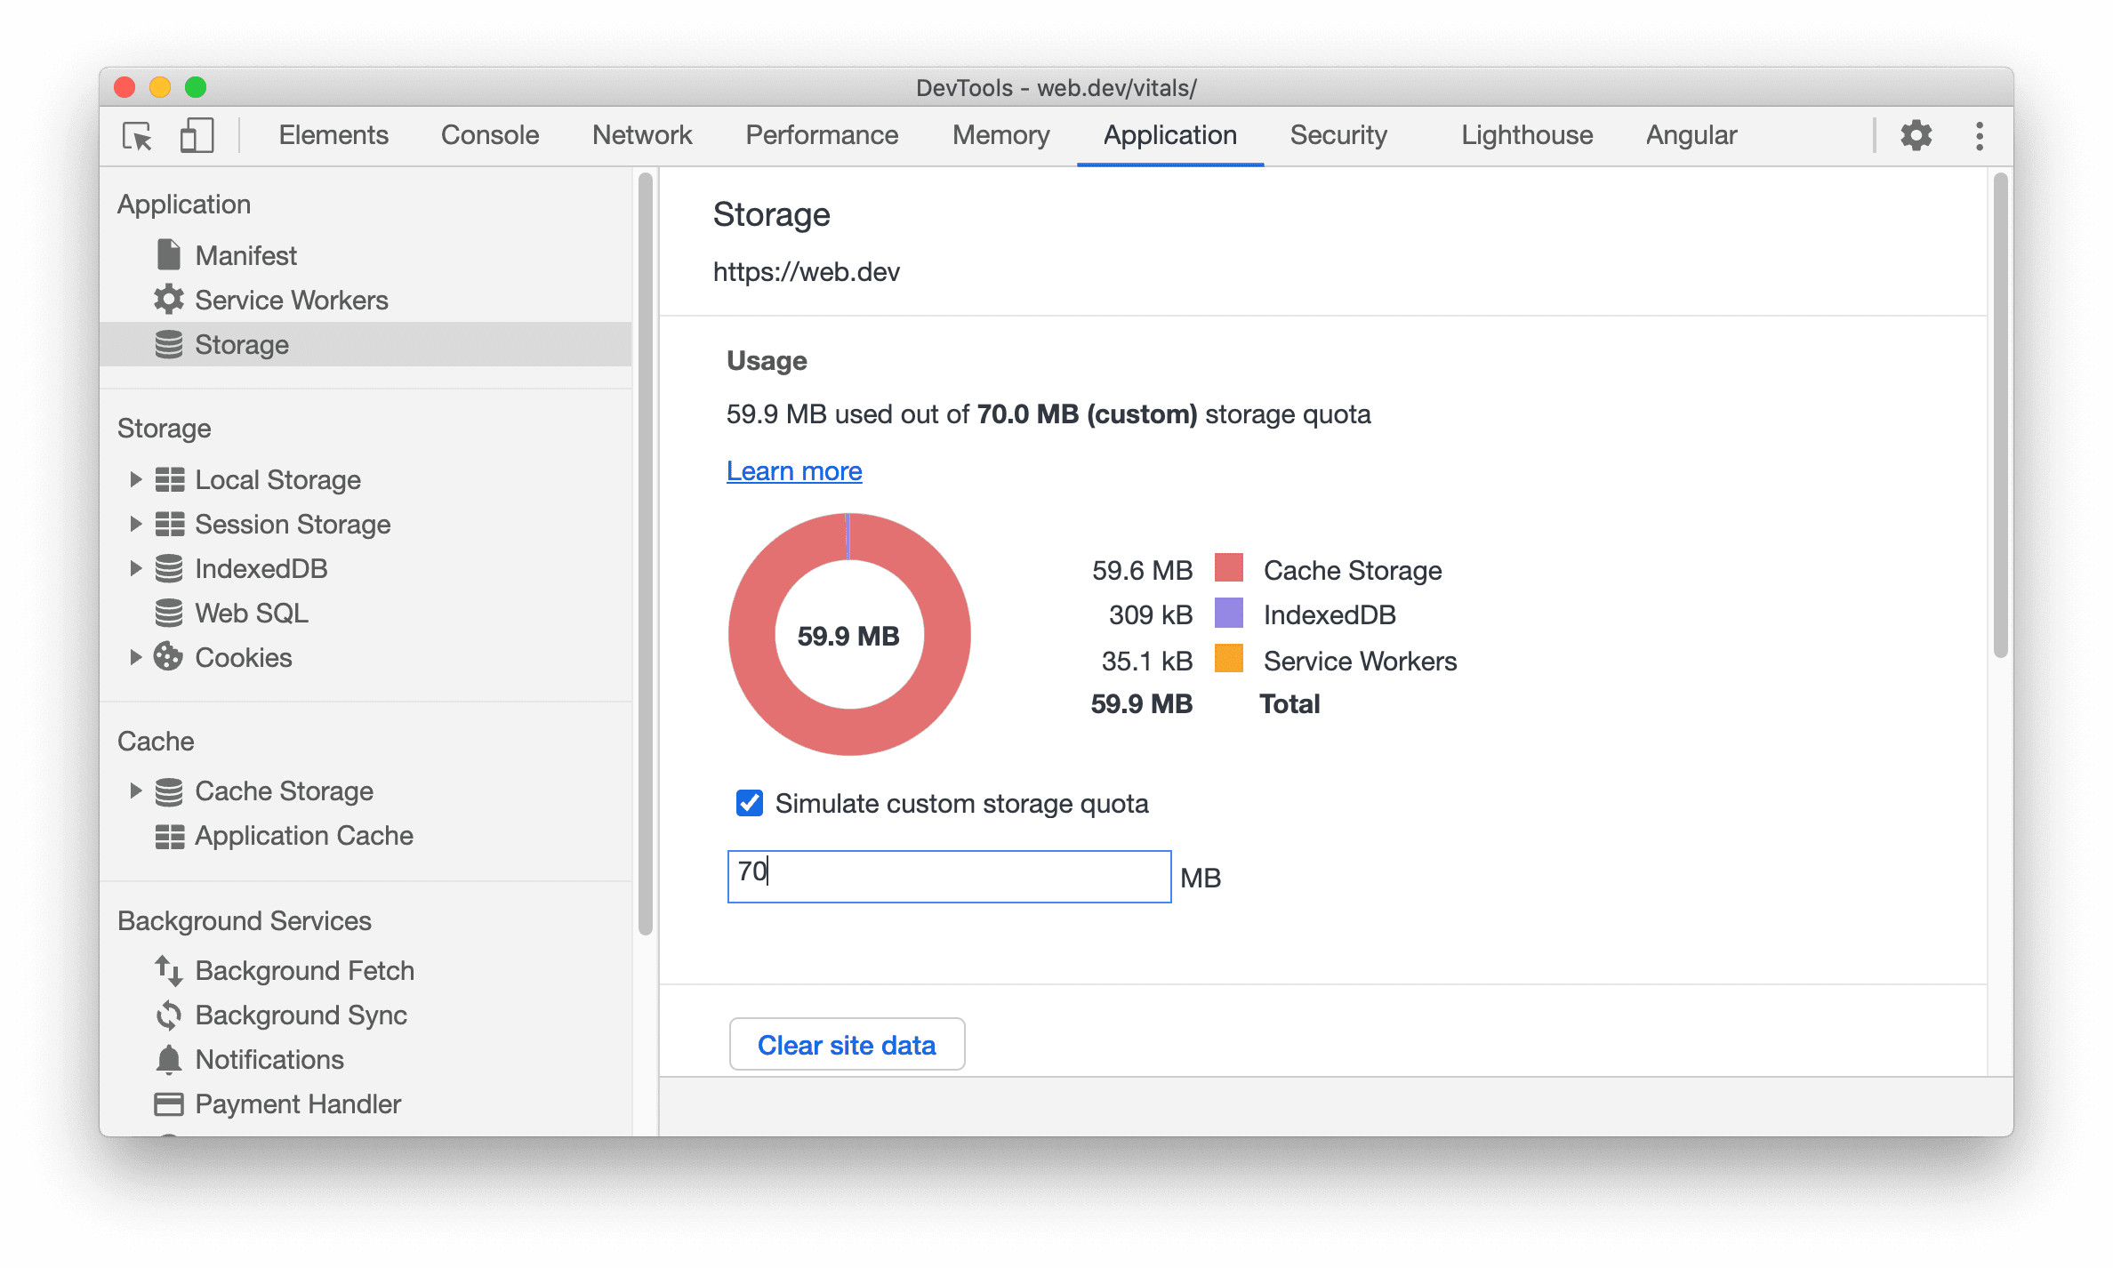Toggle the Simulate custom storage quota checkbox
Viewport: 2113px width, 1268px height.
tap(743, 801)
